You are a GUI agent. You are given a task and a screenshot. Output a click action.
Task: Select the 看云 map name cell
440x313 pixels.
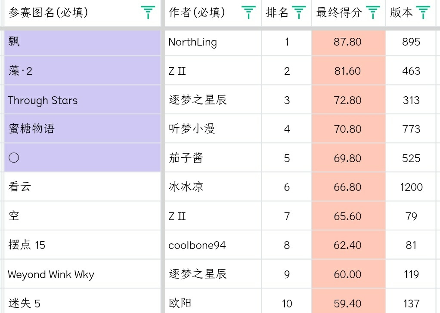tap(82, 187)
